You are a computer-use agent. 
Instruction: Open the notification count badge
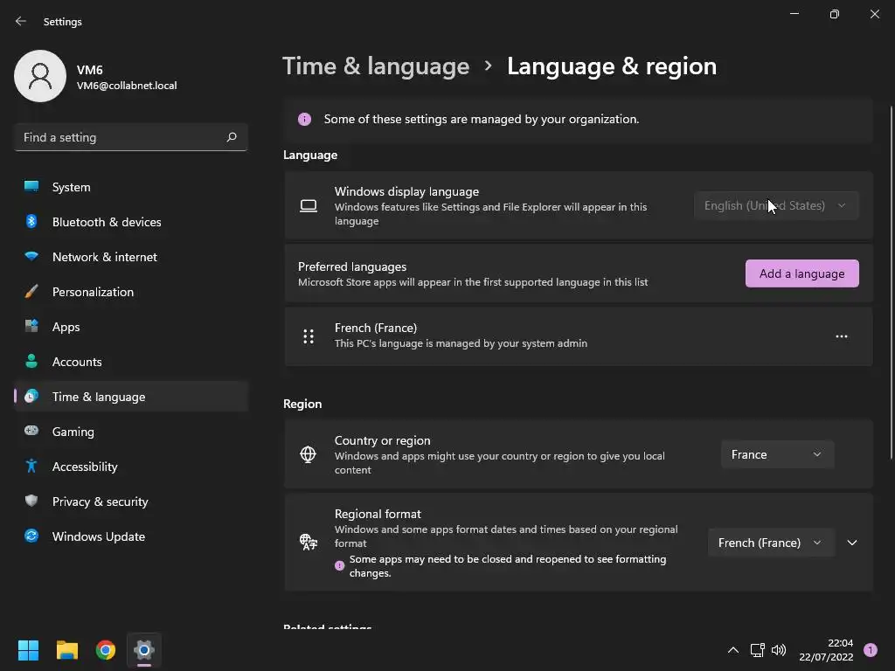click(x=871, y=650)
